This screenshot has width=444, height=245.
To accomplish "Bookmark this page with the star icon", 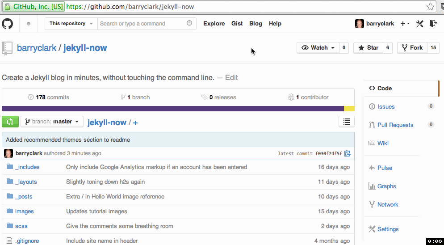I will pyautogui.click(x=430, y=7).
